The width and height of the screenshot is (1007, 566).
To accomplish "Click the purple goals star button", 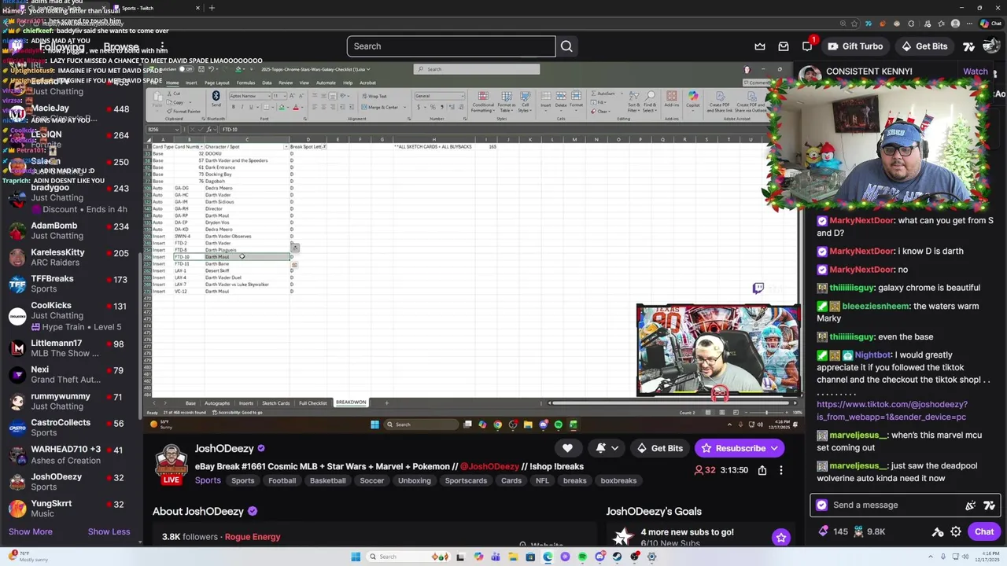I will coord(780,538).
